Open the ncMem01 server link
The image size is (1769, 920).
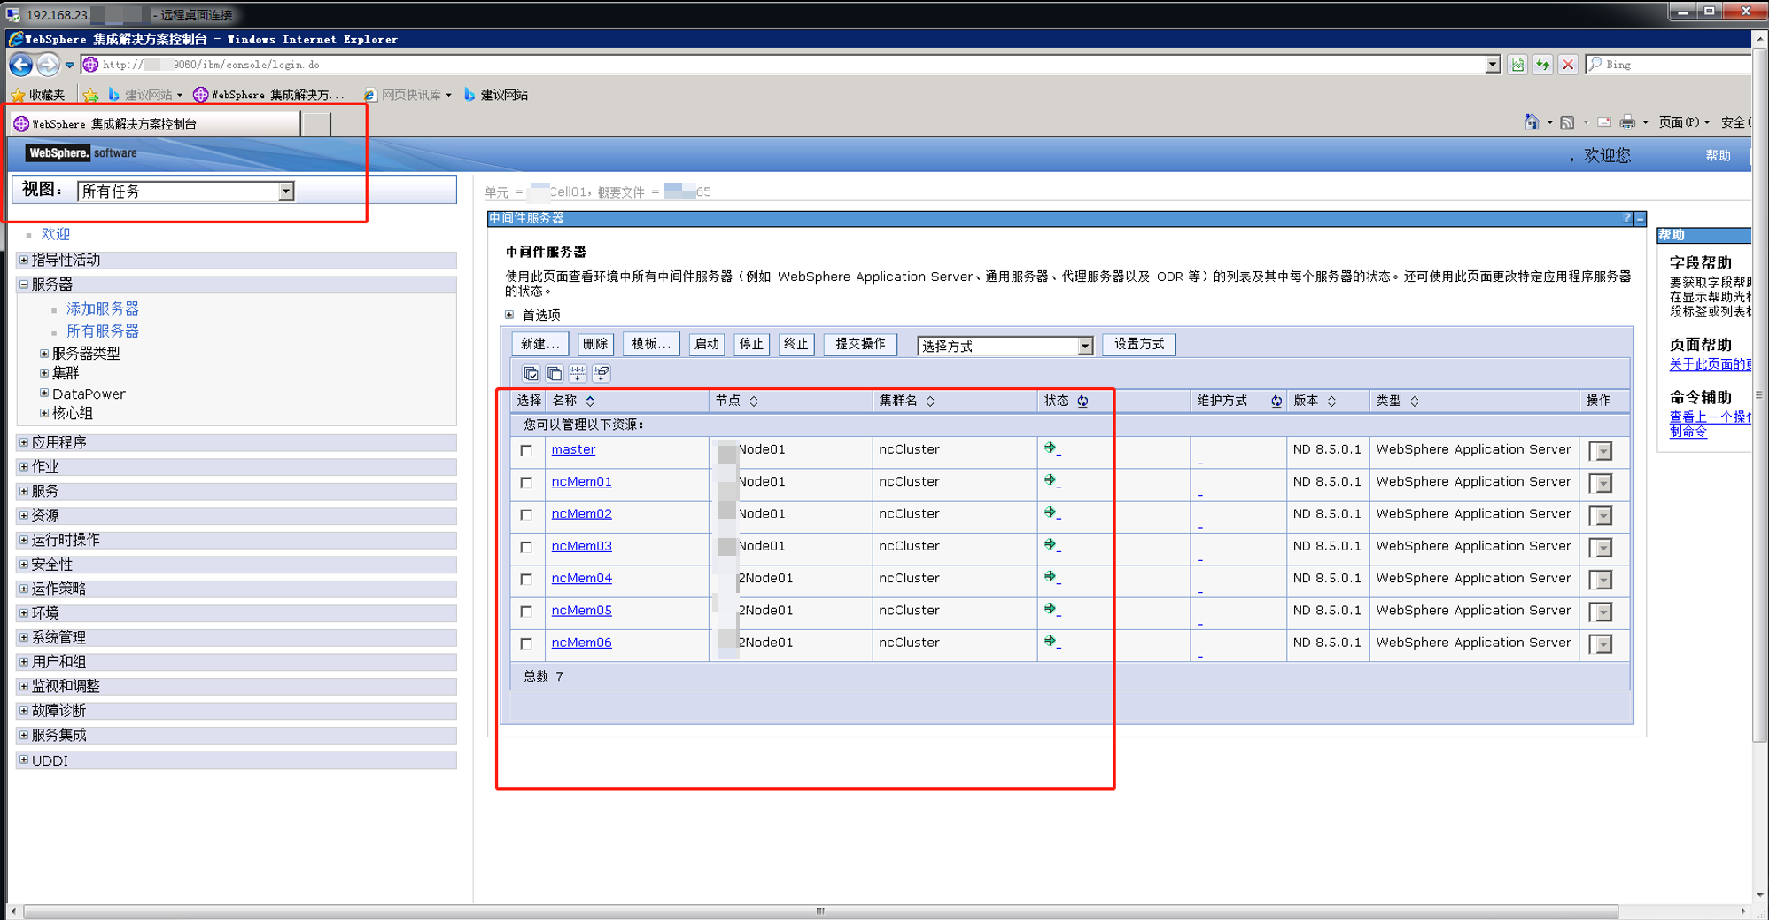click(581, 482)
